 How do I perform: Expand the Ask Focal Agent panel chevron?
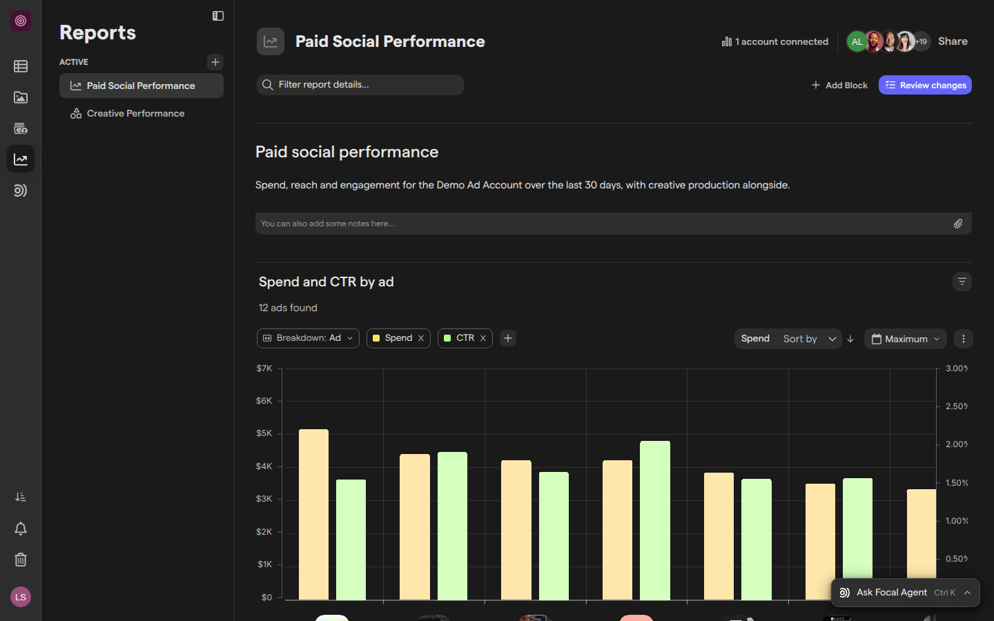[968, 593]
